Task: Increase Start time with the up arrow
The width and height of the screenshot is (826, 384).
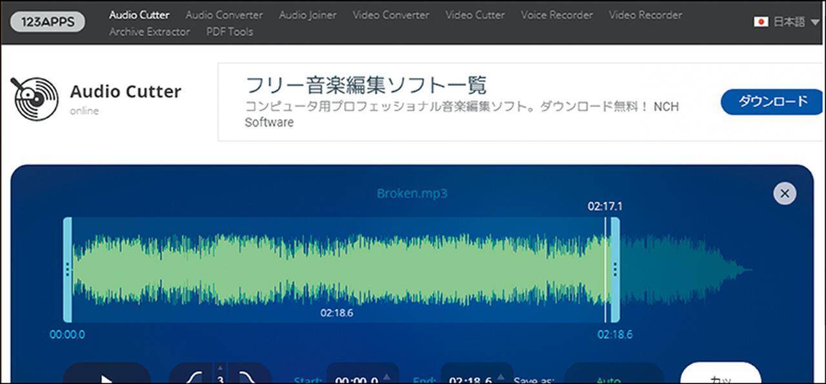Action: tap(387, 377)
